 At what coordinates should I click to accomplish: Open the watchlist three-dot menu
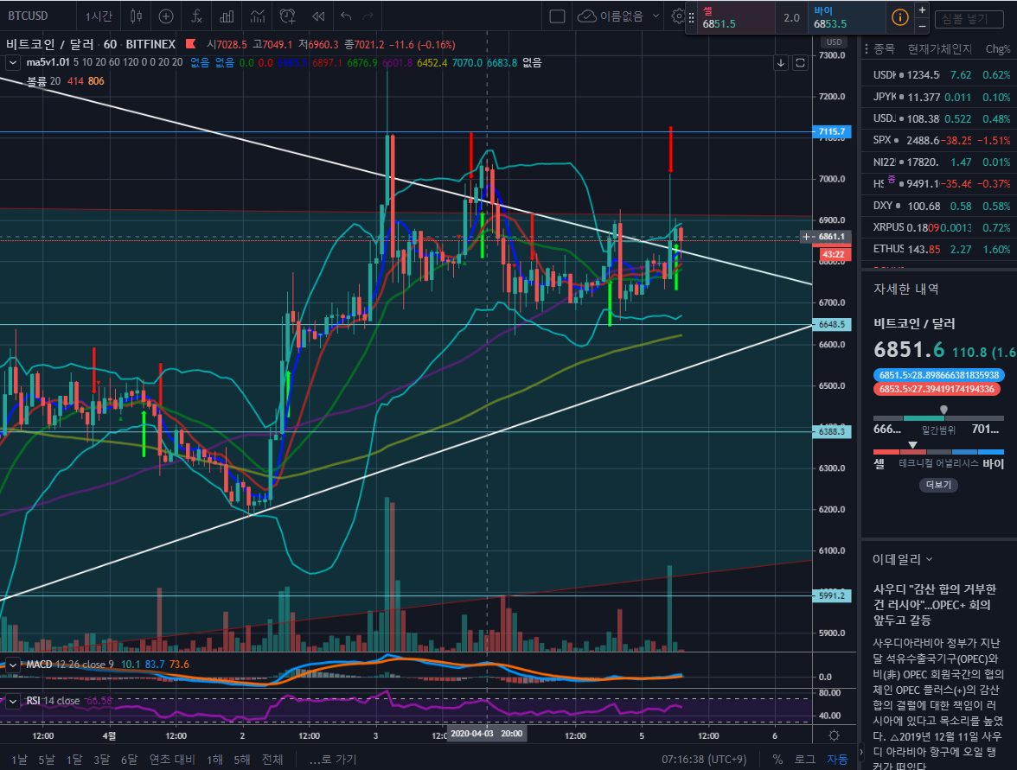[867, 48]
